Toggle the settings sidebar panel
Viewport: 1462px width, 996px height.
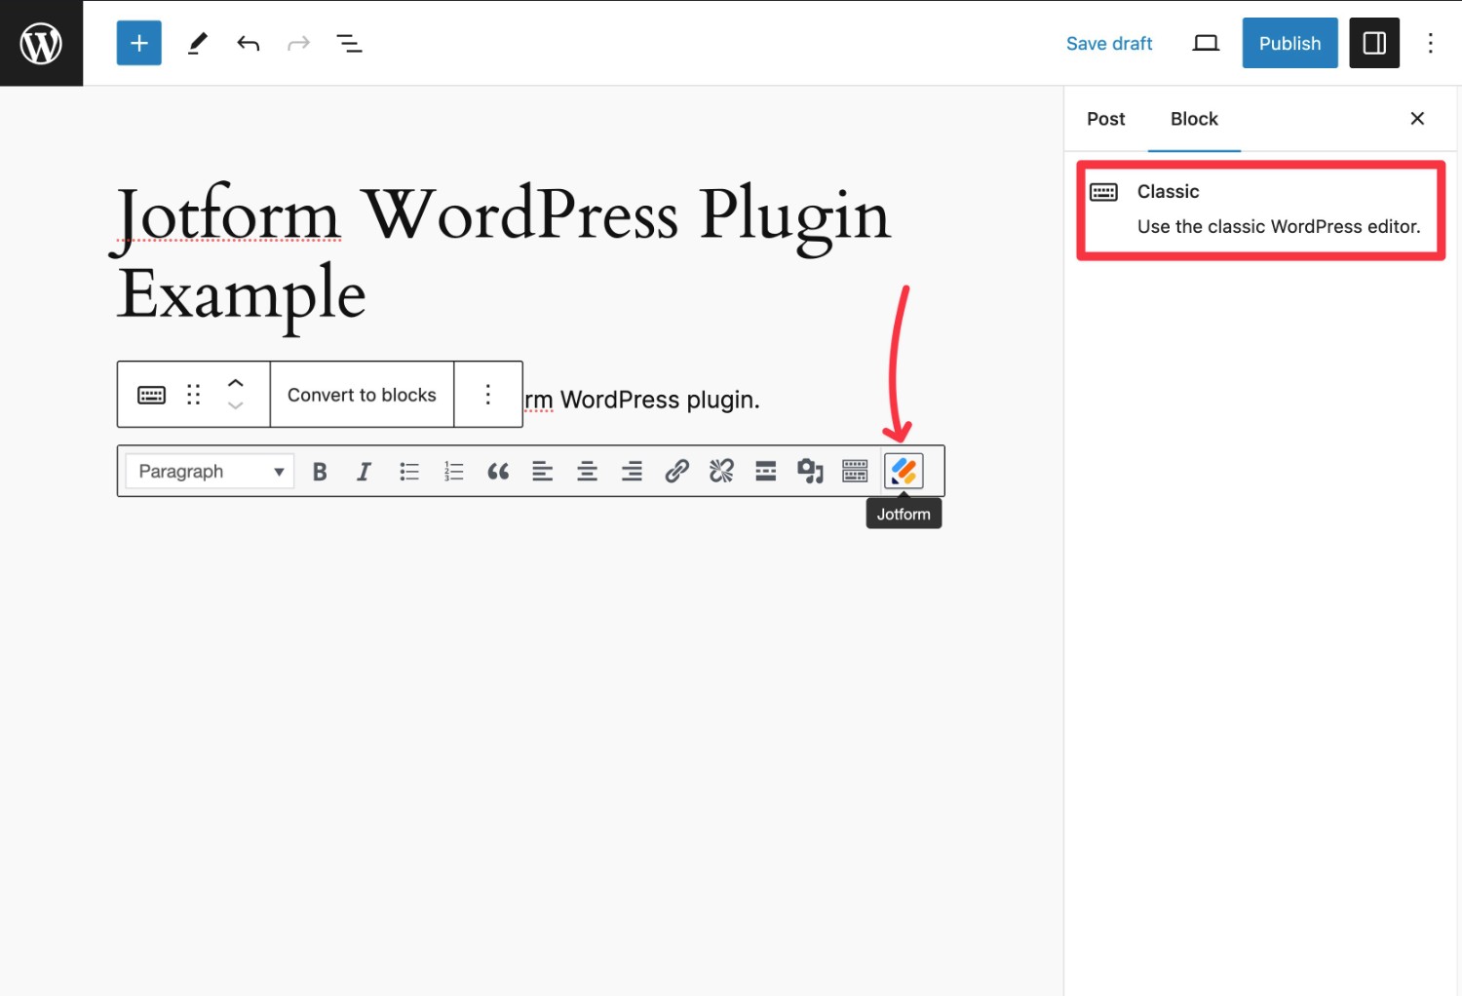(x=1374, y=43)
